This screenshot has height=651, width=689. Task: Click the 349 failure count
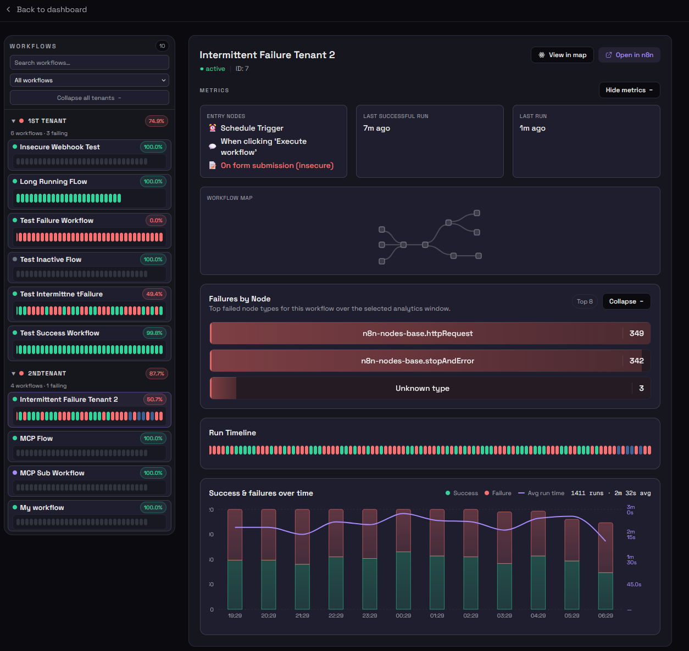[636, 333]
